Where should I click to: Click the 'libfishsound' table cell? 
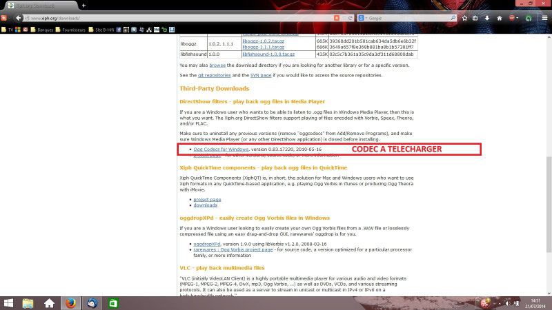tap(193, 54)
